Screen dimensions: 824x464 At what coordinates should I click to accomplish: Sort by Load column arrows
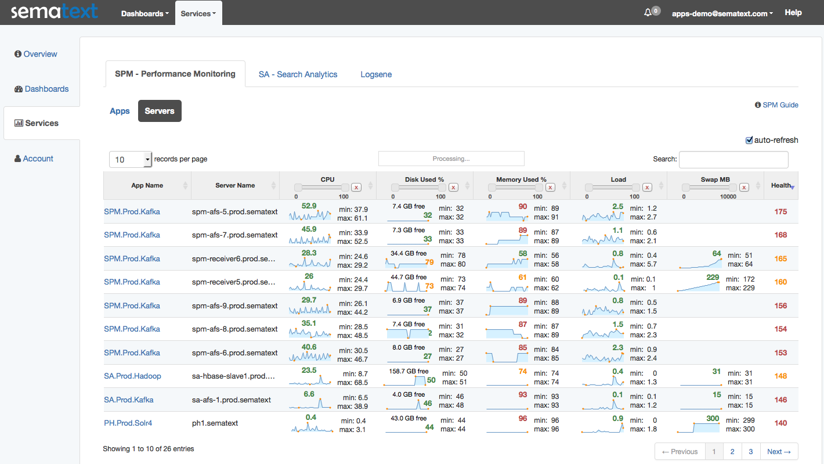point(662,186)
